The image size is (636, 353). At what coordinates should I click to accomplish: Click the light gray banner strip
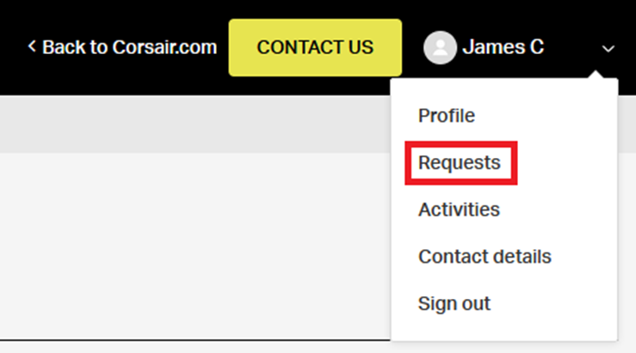(189, 124)
